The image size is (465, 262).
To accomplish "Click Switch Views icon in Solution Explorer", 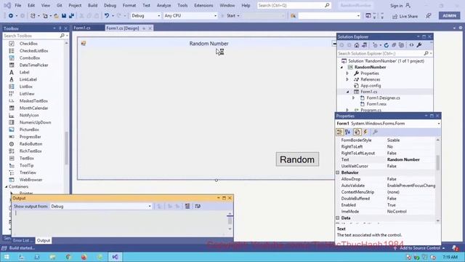I will [365, 45].
